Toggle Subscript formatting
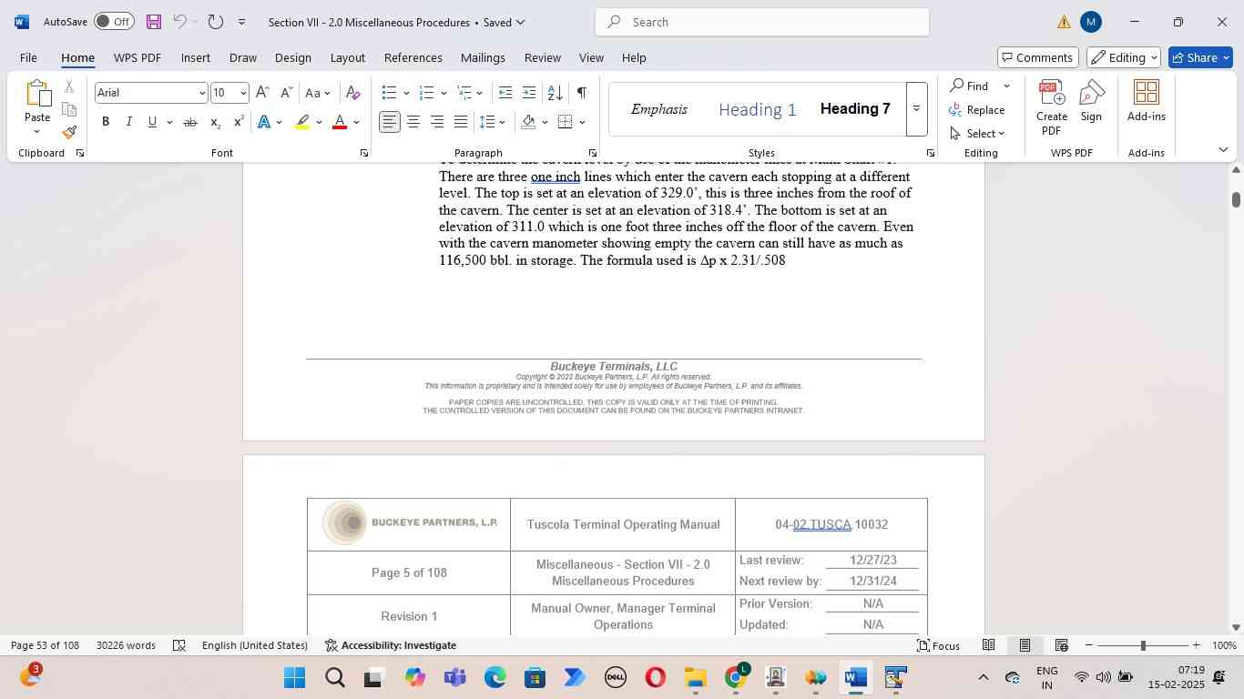The height and width of the screenshot is (699, 1244). pyautogui.click(x=215, y=122)
